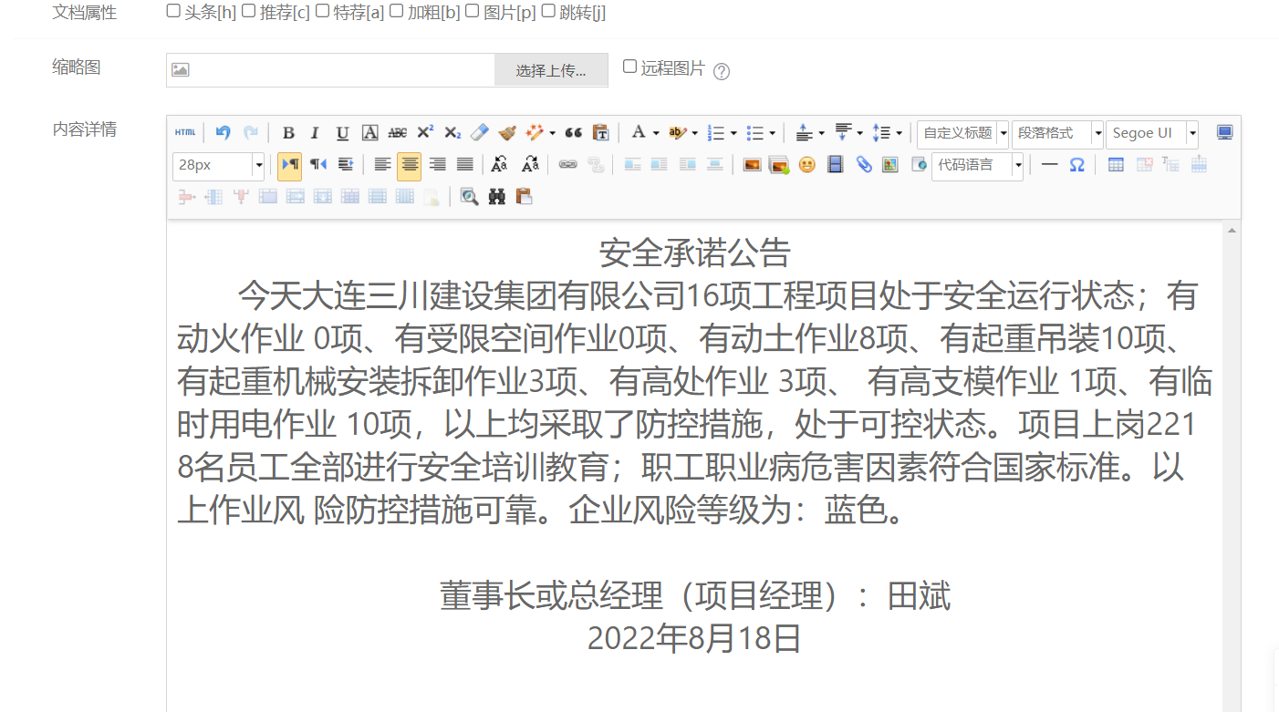Open the preview magnifier
This screenshot has width=1279, height=712.
[469, 196]
